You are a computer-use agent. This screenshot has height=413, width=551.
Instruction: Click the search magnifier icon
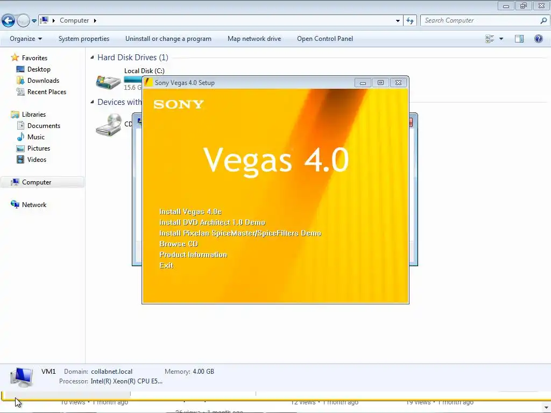(543, 21)
